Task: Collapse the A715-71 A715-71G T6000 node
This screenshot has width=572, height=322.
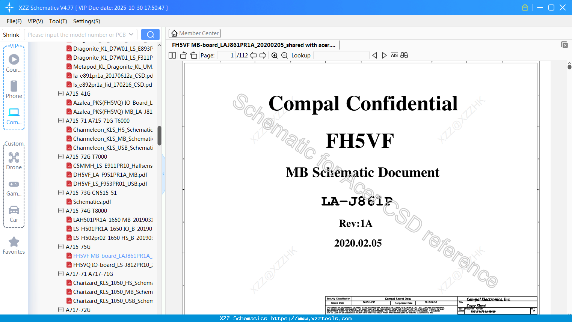Action: pyautogui.click(x=61, y=120)
